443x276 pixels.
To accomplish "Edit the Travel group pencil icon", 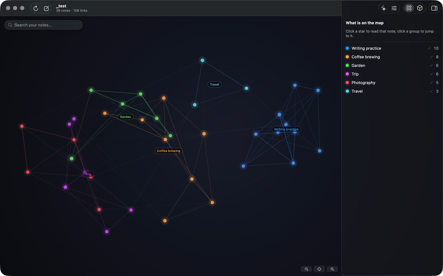I will click(431, 91).
